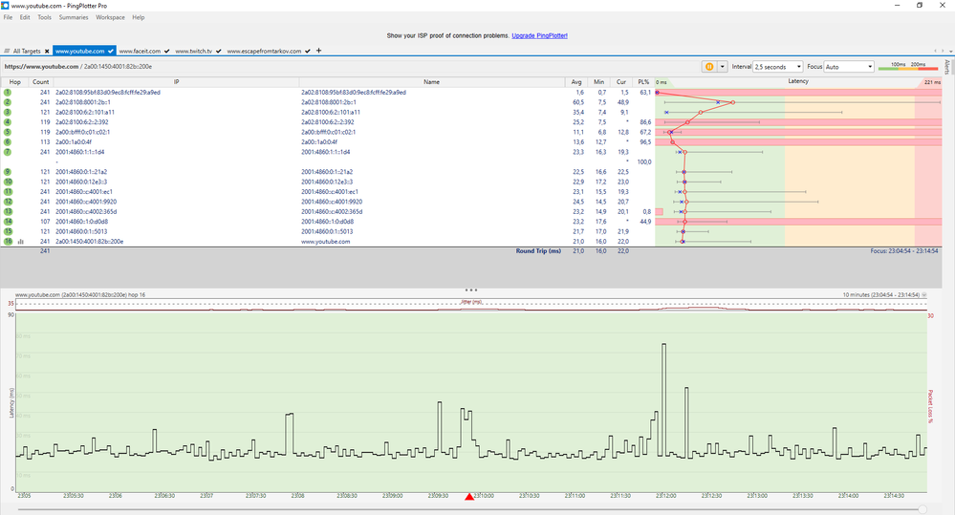Switch to the www.escapefromtarkov.com tab

(x=265, y=52)
